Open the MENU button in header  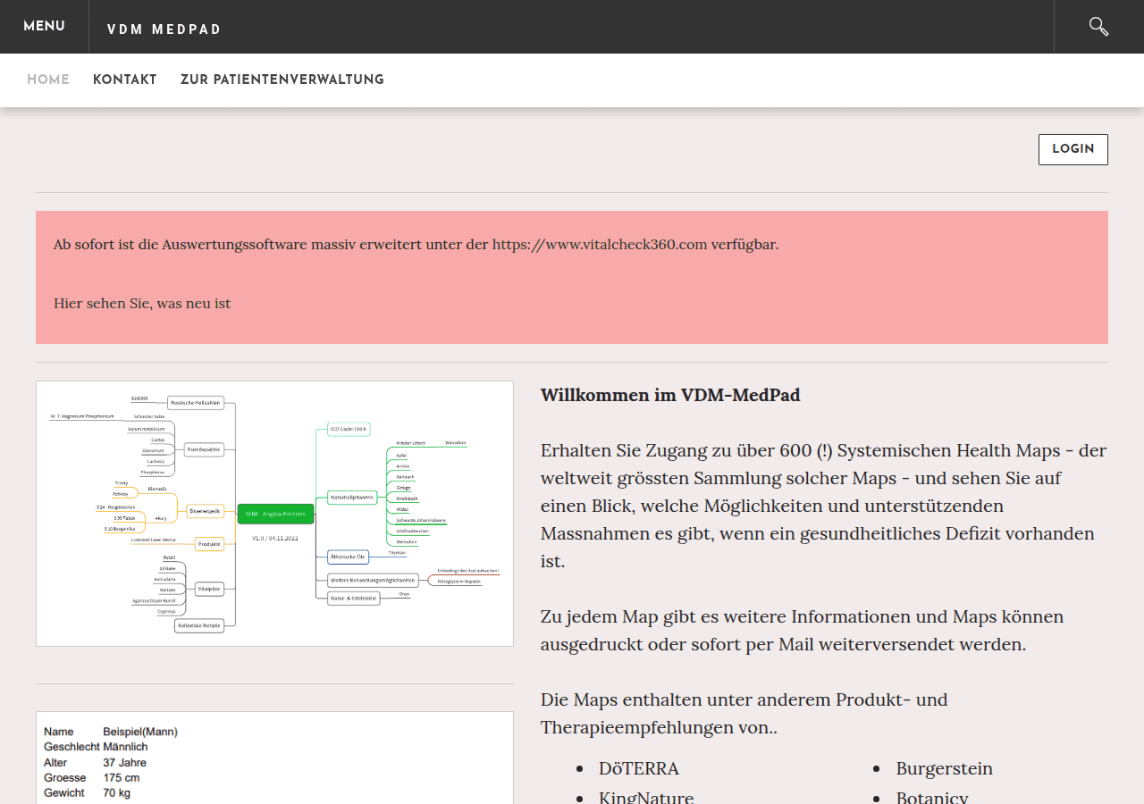(x=44, y=27)
